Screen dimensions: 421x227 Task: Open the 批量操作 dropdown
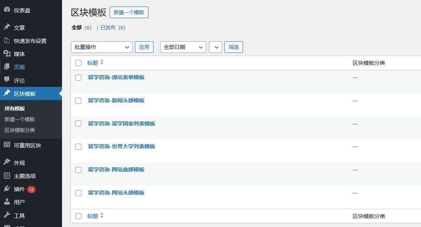pos(101,47)
